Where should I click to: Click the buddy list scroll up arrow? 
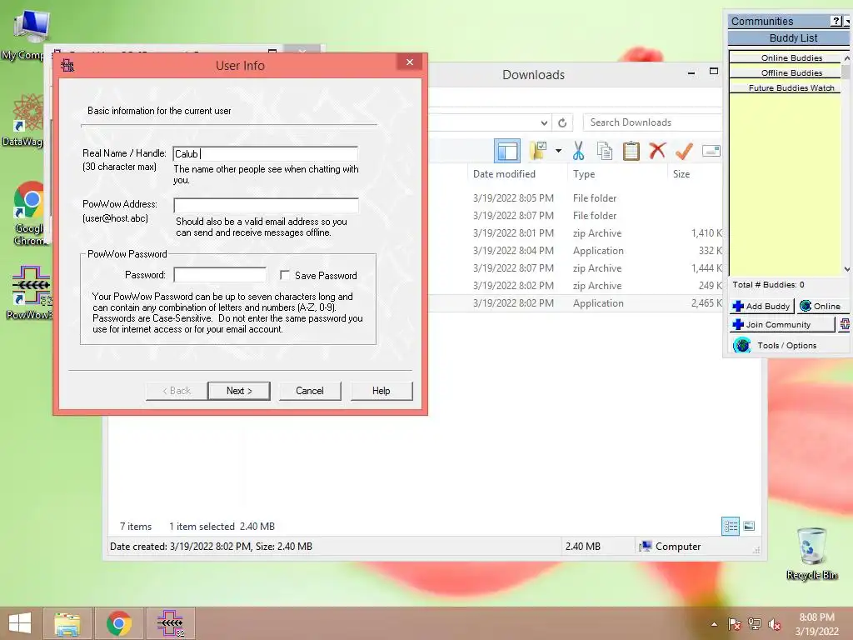(846, 57)
